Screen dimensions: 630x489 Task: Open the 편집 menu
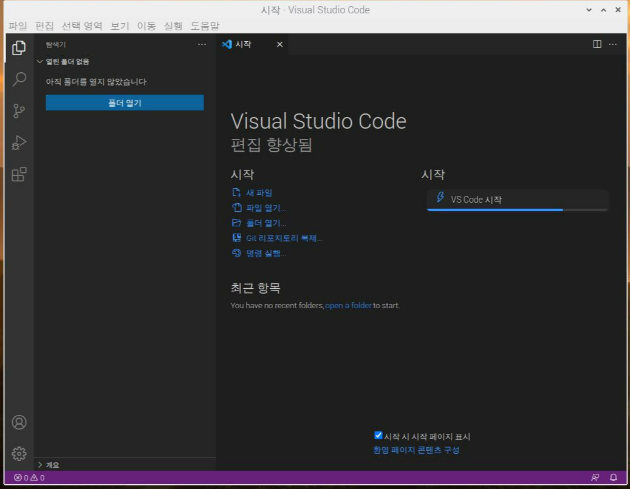click(x=44, y=26)
